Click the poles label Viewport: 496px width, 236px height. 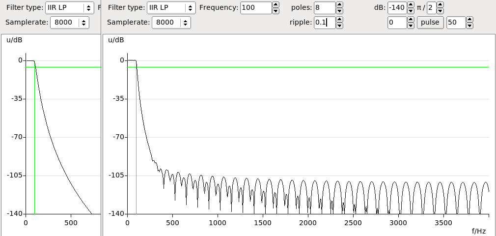(x=302, y=7)
